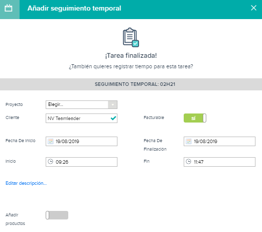Click the Añadir seguimiento temporal title
Viewport: 262px width, 232px height.
pyautogui.click(x=74, y=8)
